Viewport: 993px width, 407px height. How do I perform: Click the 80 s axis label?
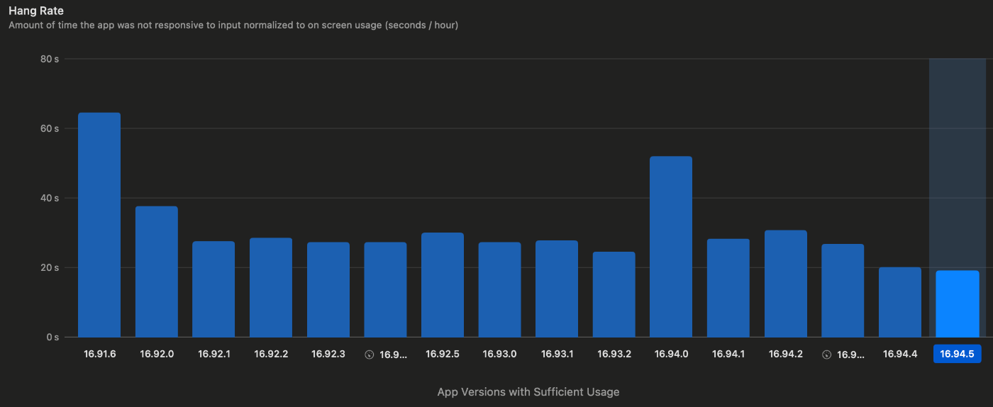50,59
